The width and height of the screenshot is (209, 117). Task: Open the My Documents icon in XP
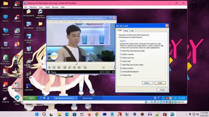[29, 13]
